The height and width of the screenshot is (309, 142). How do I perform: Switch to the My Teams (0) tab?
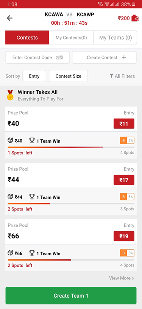115,37
